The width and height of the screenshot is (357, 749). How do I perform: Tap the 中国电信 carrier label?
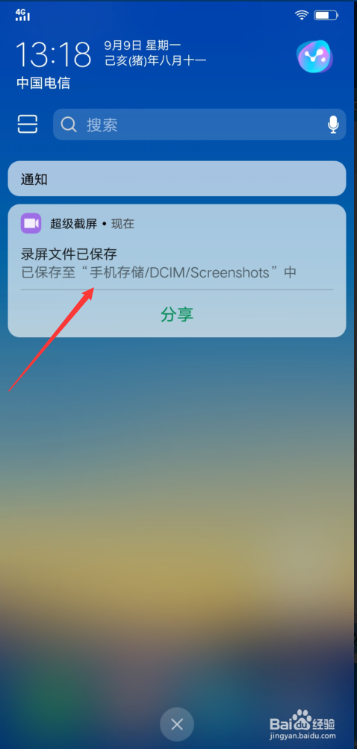pos(43,83)
